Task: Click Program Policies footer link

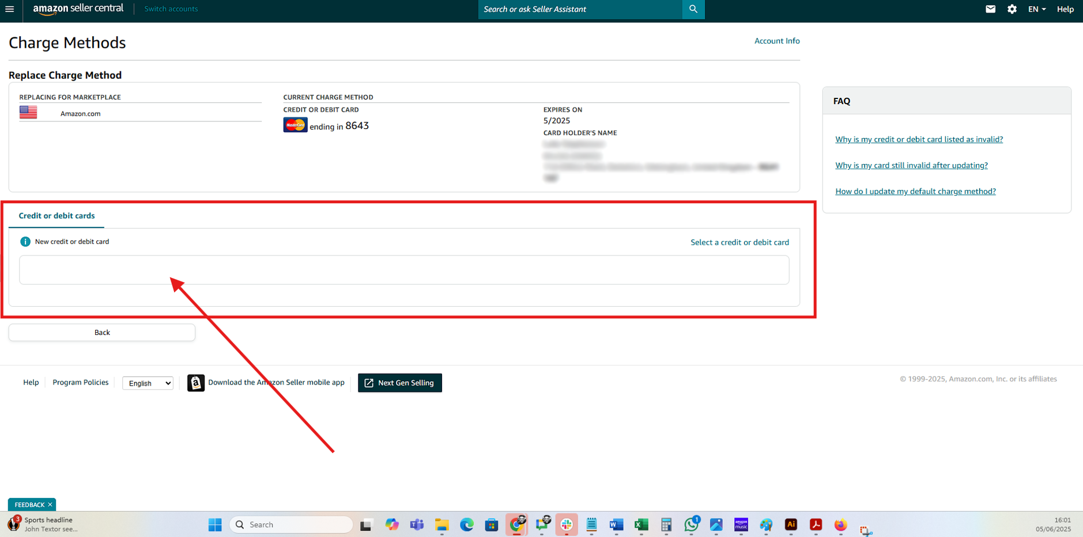Action: 81,382
